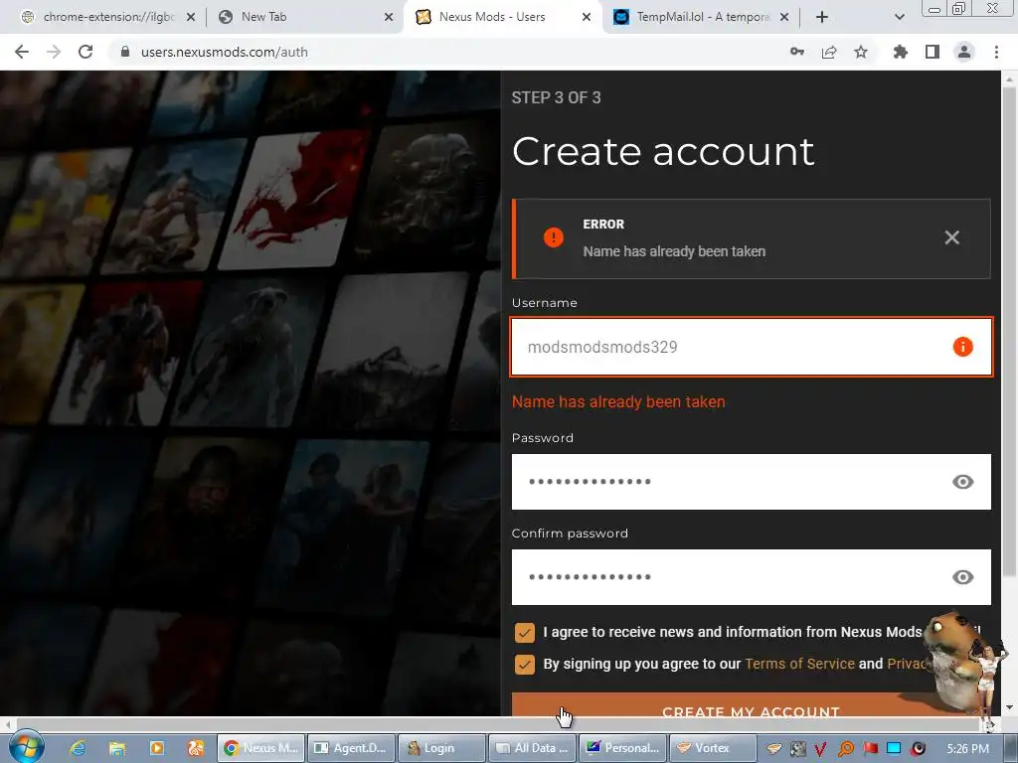
Task: Open the Chrome extensions puzzle icon
Action: [x=900, y=52]
